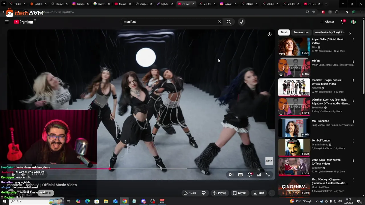This screenshot has width=365, height=205.
Task: Run the search with the magnifier button
Action: click(229, 22)
